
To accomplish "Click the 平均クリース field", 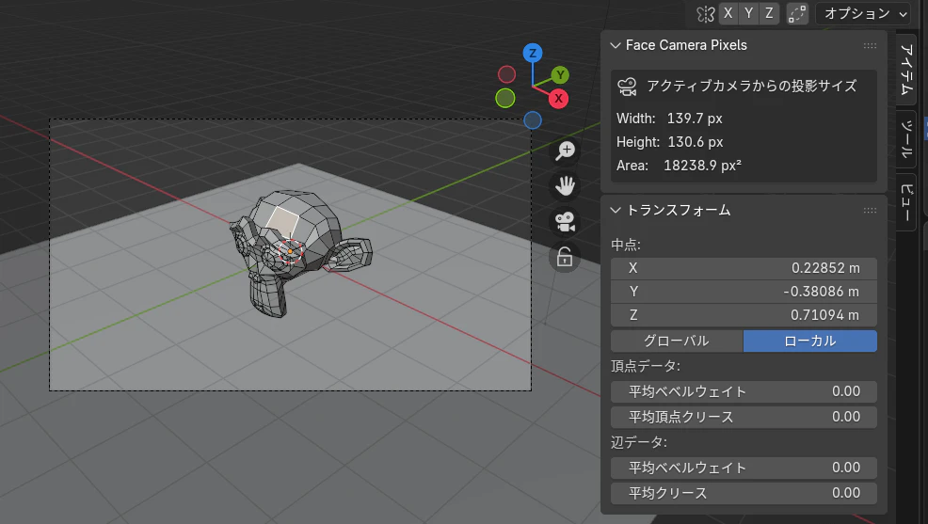I will pyautogui.click(x=744, y=493).
